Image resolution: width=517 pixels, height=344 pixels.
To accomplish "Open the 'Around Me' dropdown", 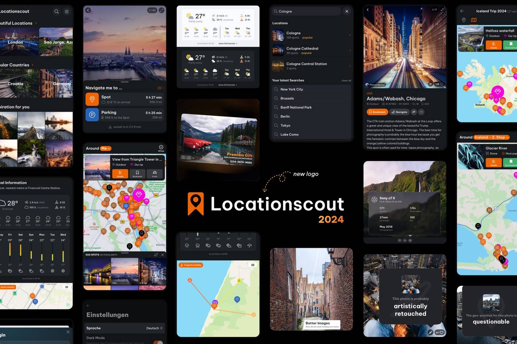I will (106, 149).
